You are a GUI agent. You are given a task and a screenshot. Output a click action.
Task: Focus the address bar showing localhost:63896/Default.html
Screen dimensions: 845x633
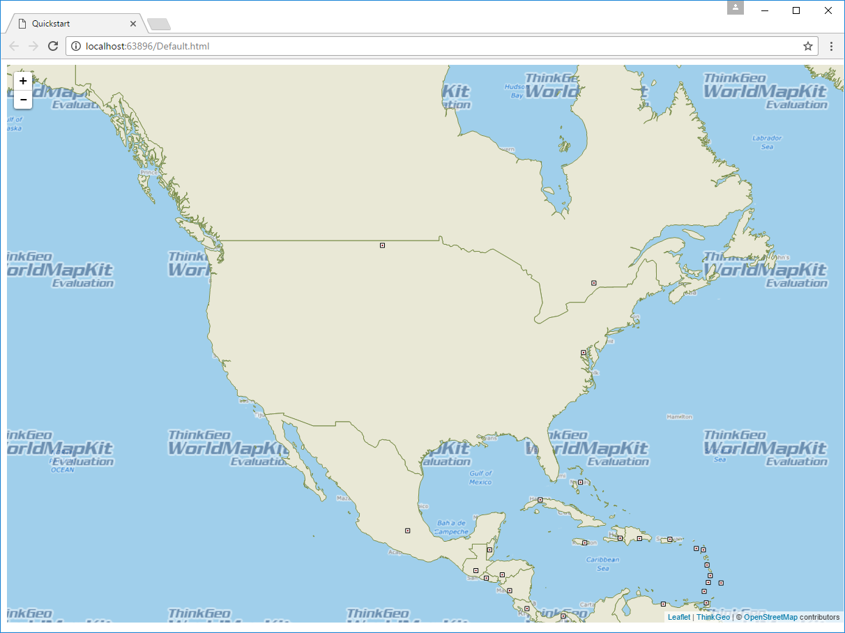click(x=442, y=47)
